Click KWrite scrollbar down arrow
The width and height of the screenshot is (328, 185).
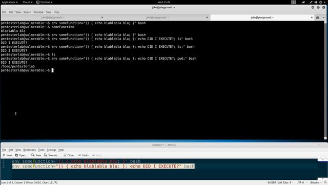click(x=322, y=179)
